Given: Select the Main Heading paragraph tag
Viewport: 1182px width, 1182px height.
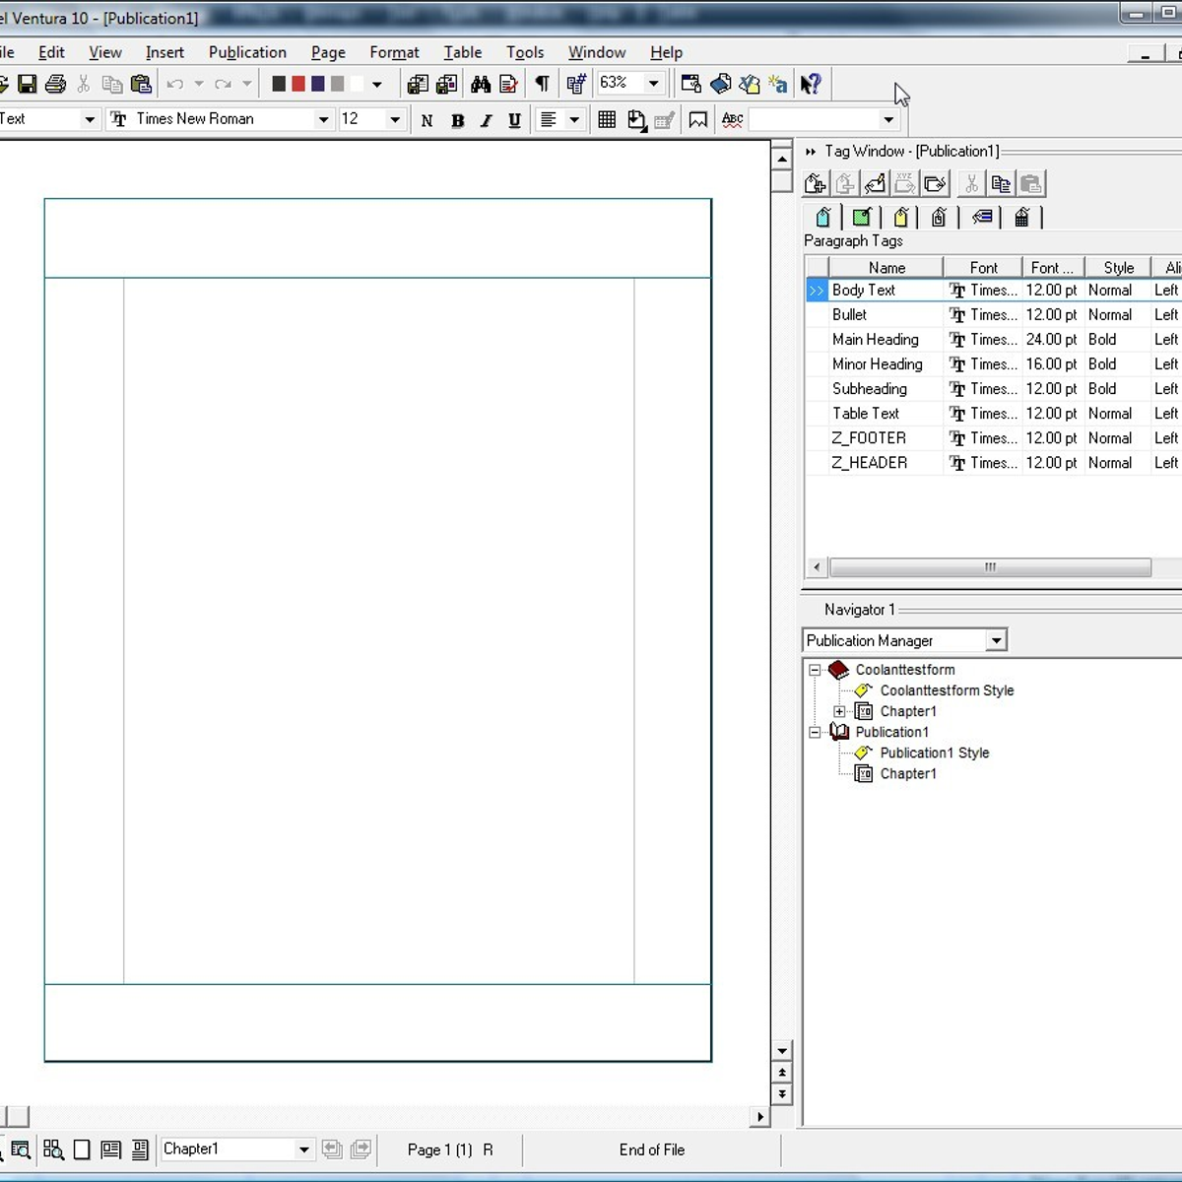Looking at the screenshot, I should coord(875,340).
